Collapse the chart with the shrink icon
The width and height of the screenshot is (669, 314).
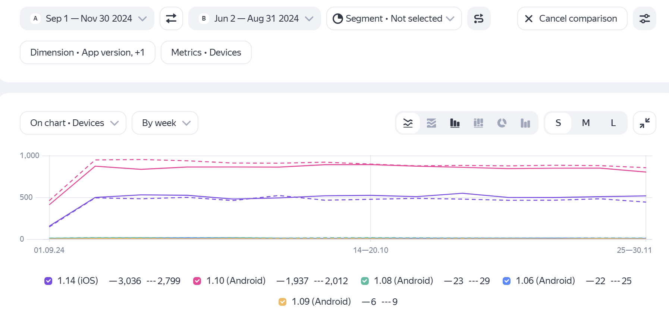(x=644, y=123)
